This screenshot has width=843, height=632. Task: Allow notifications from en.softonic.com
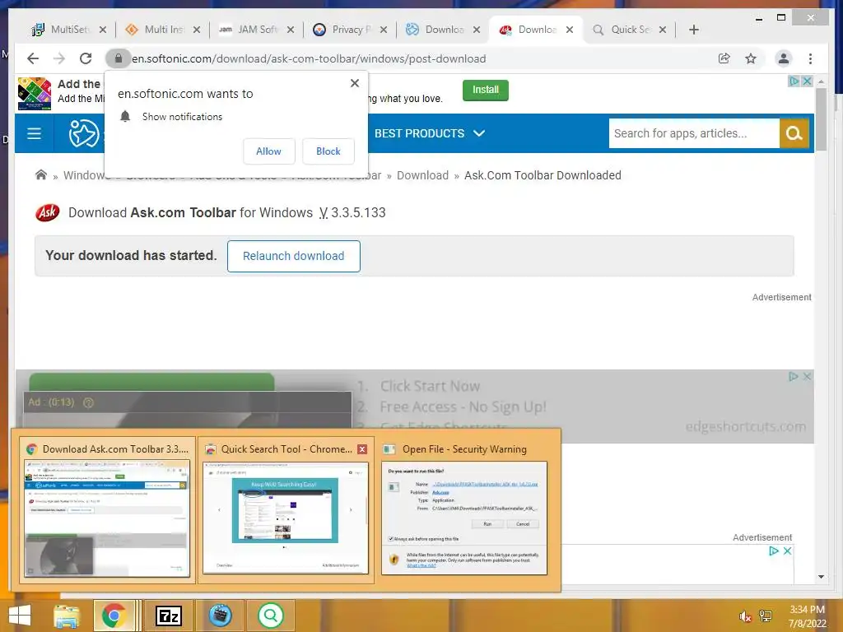pos(269,151)
